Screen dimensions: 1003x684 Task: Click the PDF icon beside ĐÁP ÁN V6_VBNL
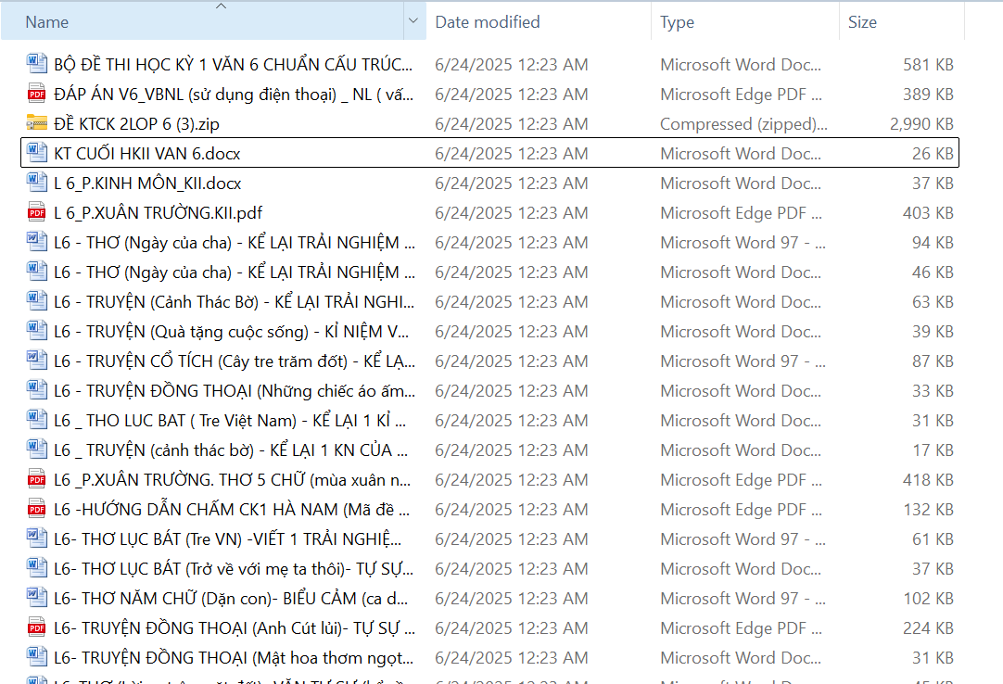coord(36,94)
